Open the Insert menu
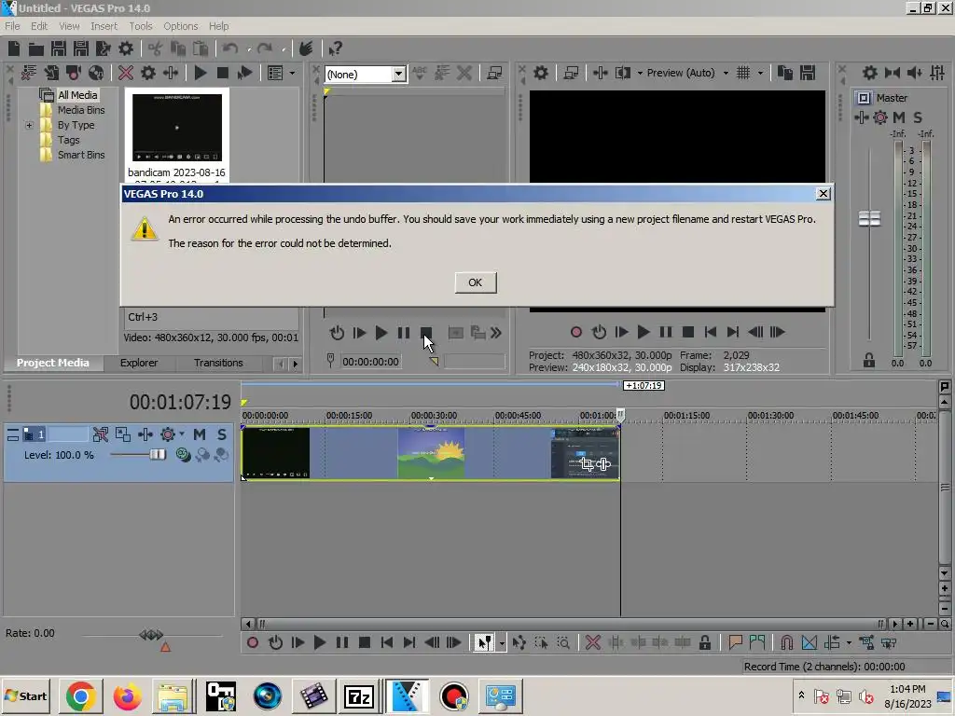The image size is (955, 716). (x=104, y=26)
